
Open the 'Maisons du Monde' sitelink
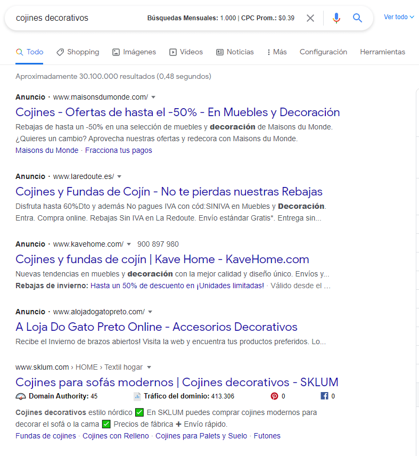point(47,150)
